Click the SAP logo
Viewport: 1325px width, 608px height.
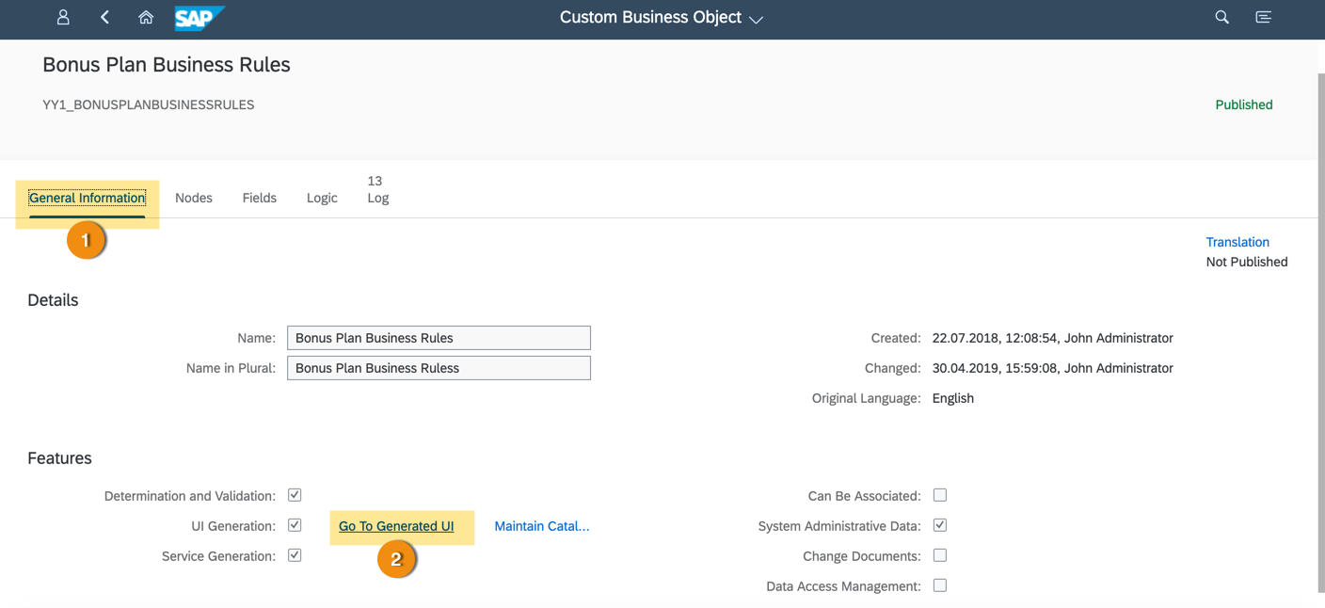pos(200,18)
